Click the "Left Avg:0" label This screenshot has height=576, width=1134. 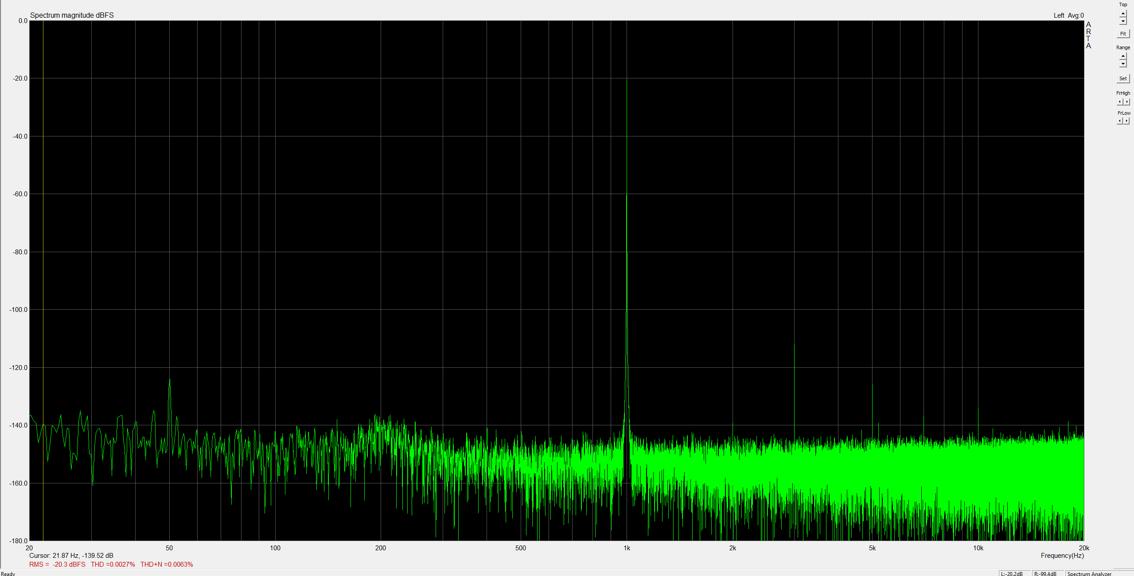(x=1068, y=16)
